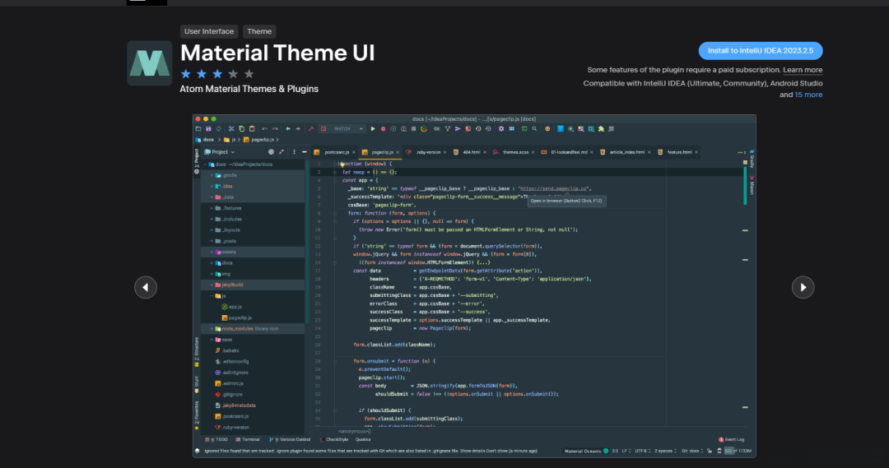Click the Terminal tool window button
Screen dimensions: 889x468
click(249, 440)
